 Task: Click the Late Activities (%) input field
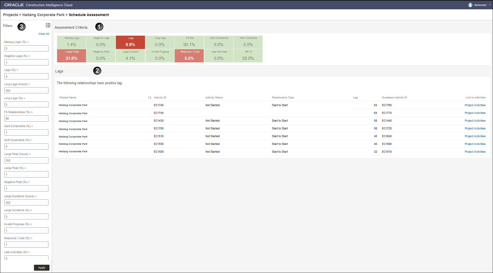[26, 258]
